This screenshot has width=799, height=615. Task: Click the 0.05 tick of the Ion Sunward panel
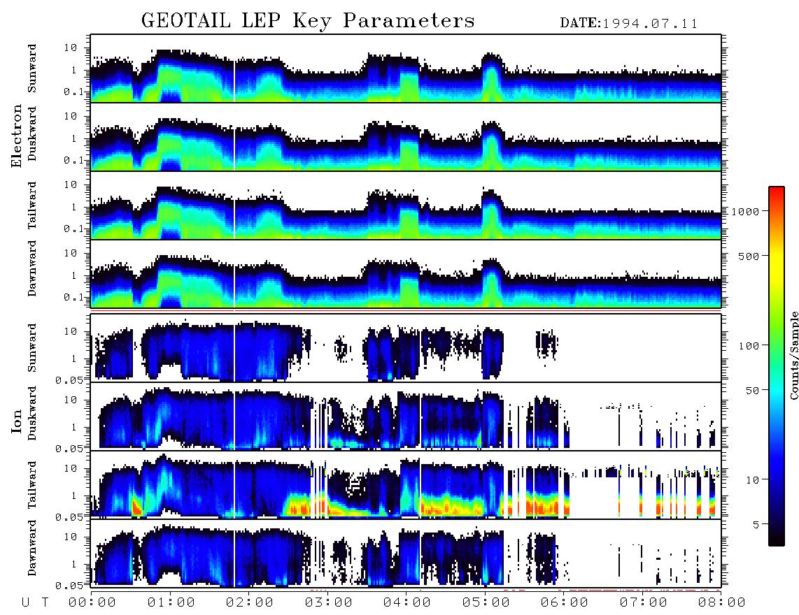tap(71, 379)
